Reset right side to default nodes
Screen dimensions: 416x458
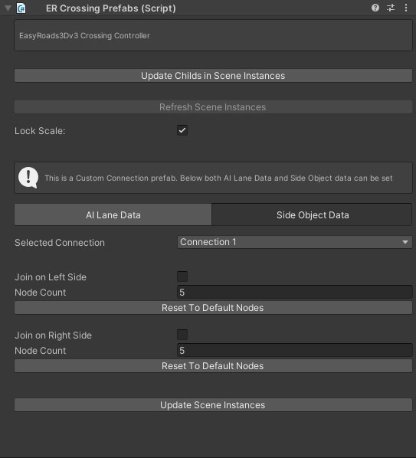pos(213,365)
